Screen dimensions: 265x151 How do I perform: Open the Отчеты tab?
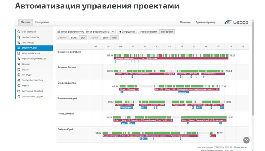(25, 22)
